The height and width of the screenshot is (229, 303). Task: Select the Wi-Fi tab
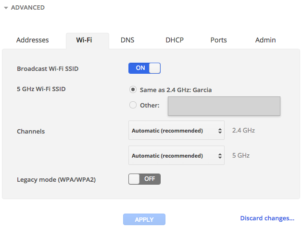84,40
